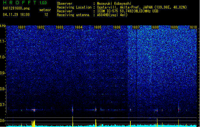Click the 1602 time marker

coord(41,27)
